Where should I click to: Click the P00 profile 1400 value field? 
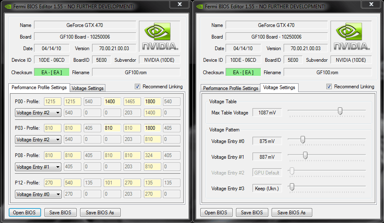point(112,101)
